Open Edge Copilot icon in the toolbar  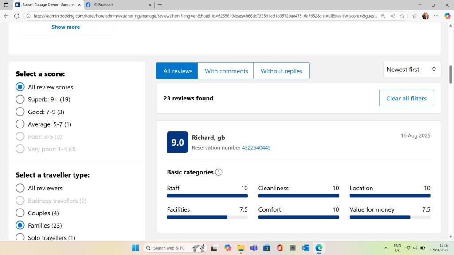point(447,16)
